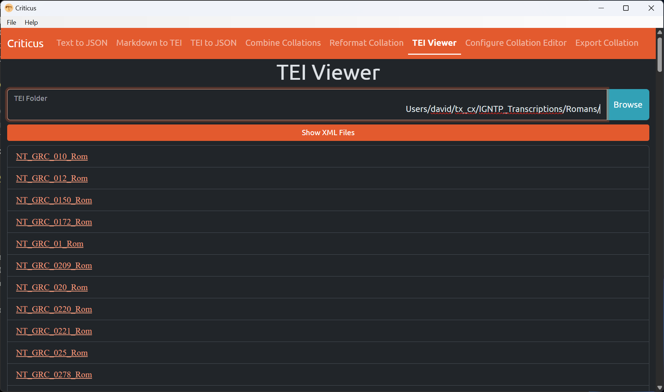Open the File menu
Screen dimensions: 664x392
[x=11, y=22]
